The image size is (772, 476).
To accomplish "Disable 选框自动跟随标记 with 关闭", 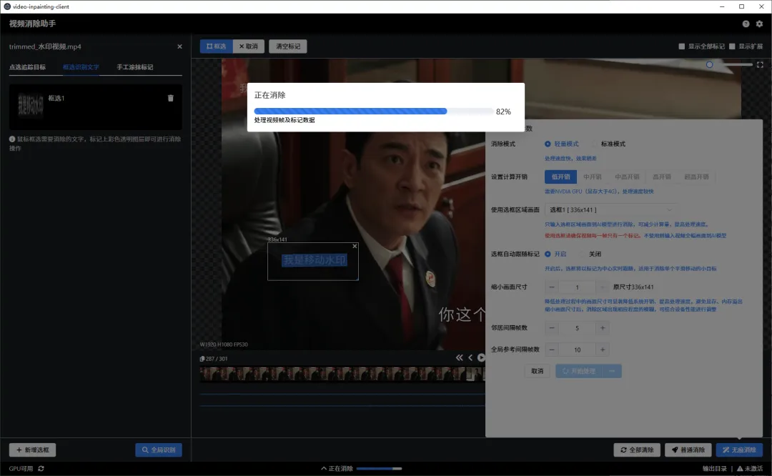I will (582, 254).
